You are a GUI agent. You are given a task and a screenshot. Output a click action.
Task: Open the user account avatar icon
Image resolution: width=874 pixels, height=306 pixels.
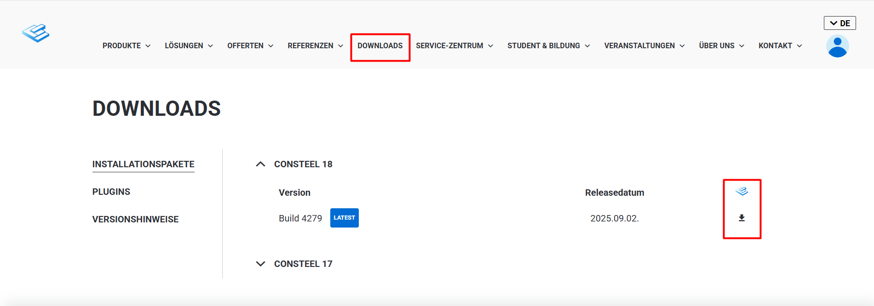pyautogui.click(x=837, y=46)
